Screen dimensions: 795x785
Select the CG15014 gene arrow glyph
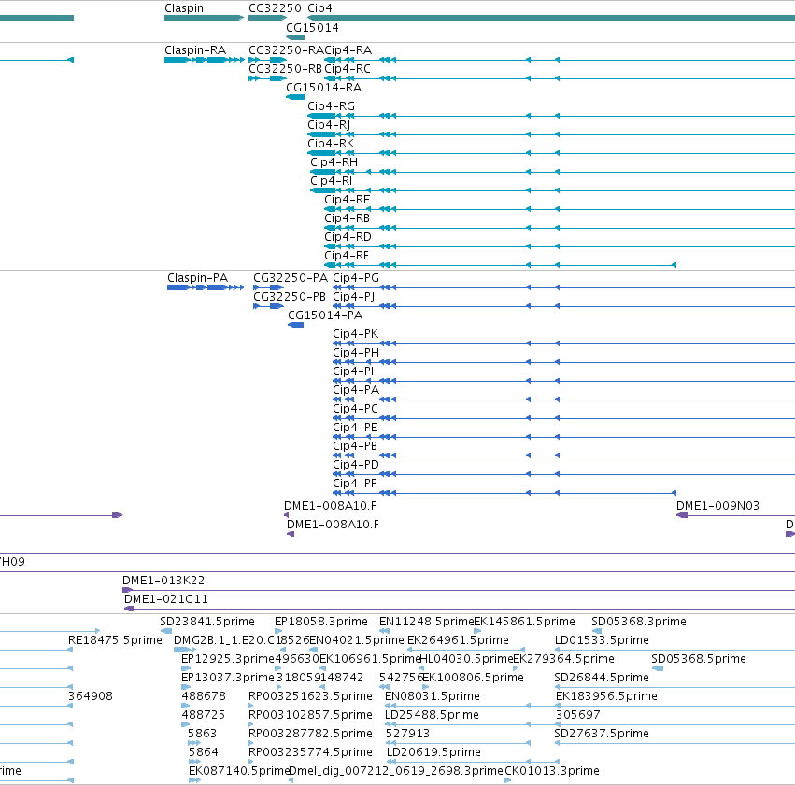295,37
